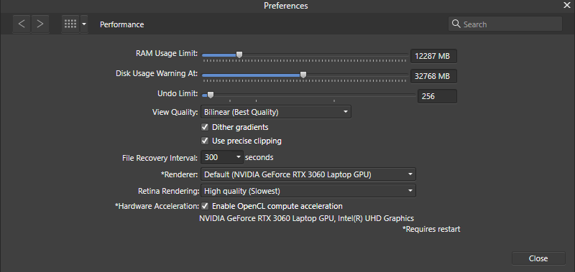Click the Performance section title
575x272 pixels.
(x=121, y=24)
